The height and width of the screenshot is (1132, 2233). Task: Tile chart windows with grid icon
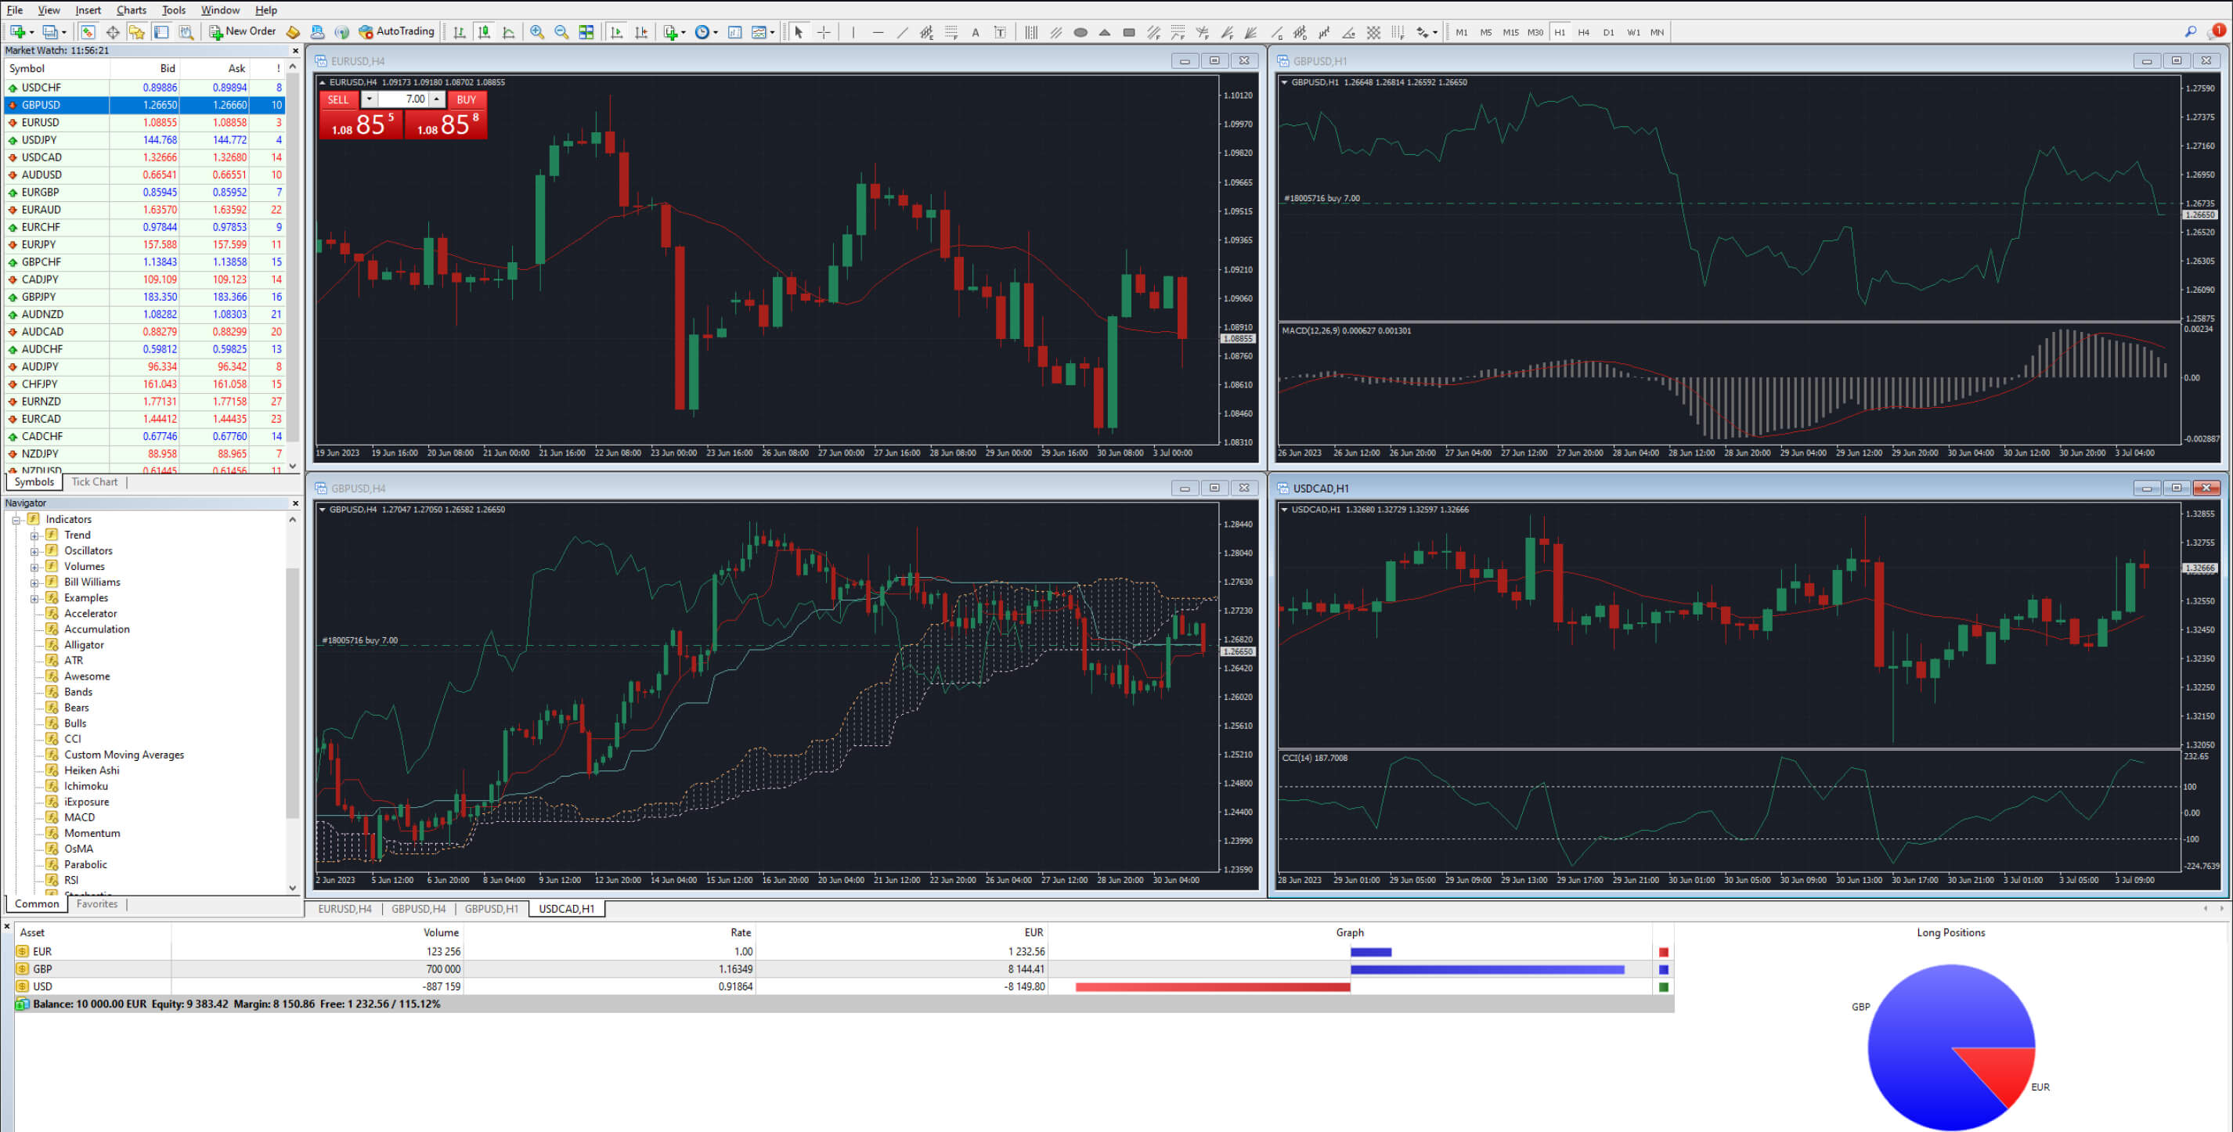pos(586,32)
